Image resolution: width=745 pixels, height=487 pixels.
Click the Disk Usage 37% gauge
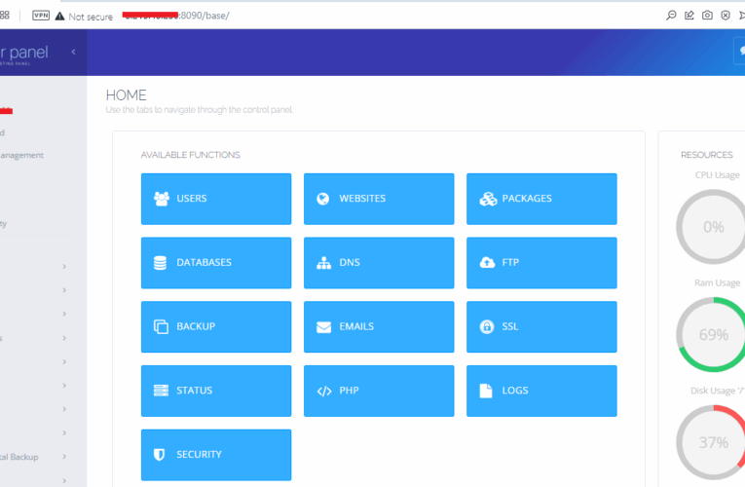[x=712, y=443]
